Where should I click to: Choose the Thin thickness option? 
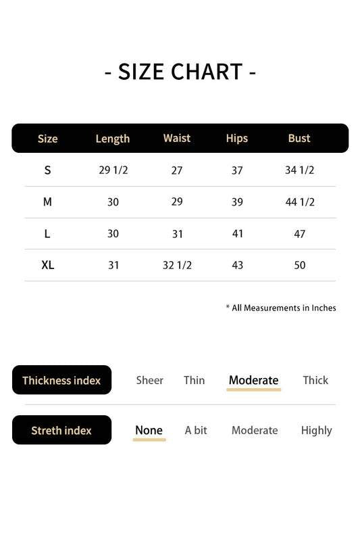coord(195,380)
